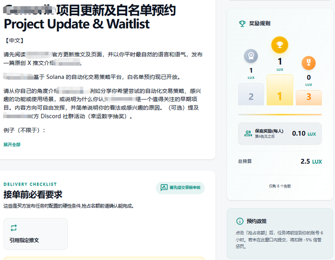Click the 仅剩 8 个名额 text
The image size is (335, 260).
280,186
